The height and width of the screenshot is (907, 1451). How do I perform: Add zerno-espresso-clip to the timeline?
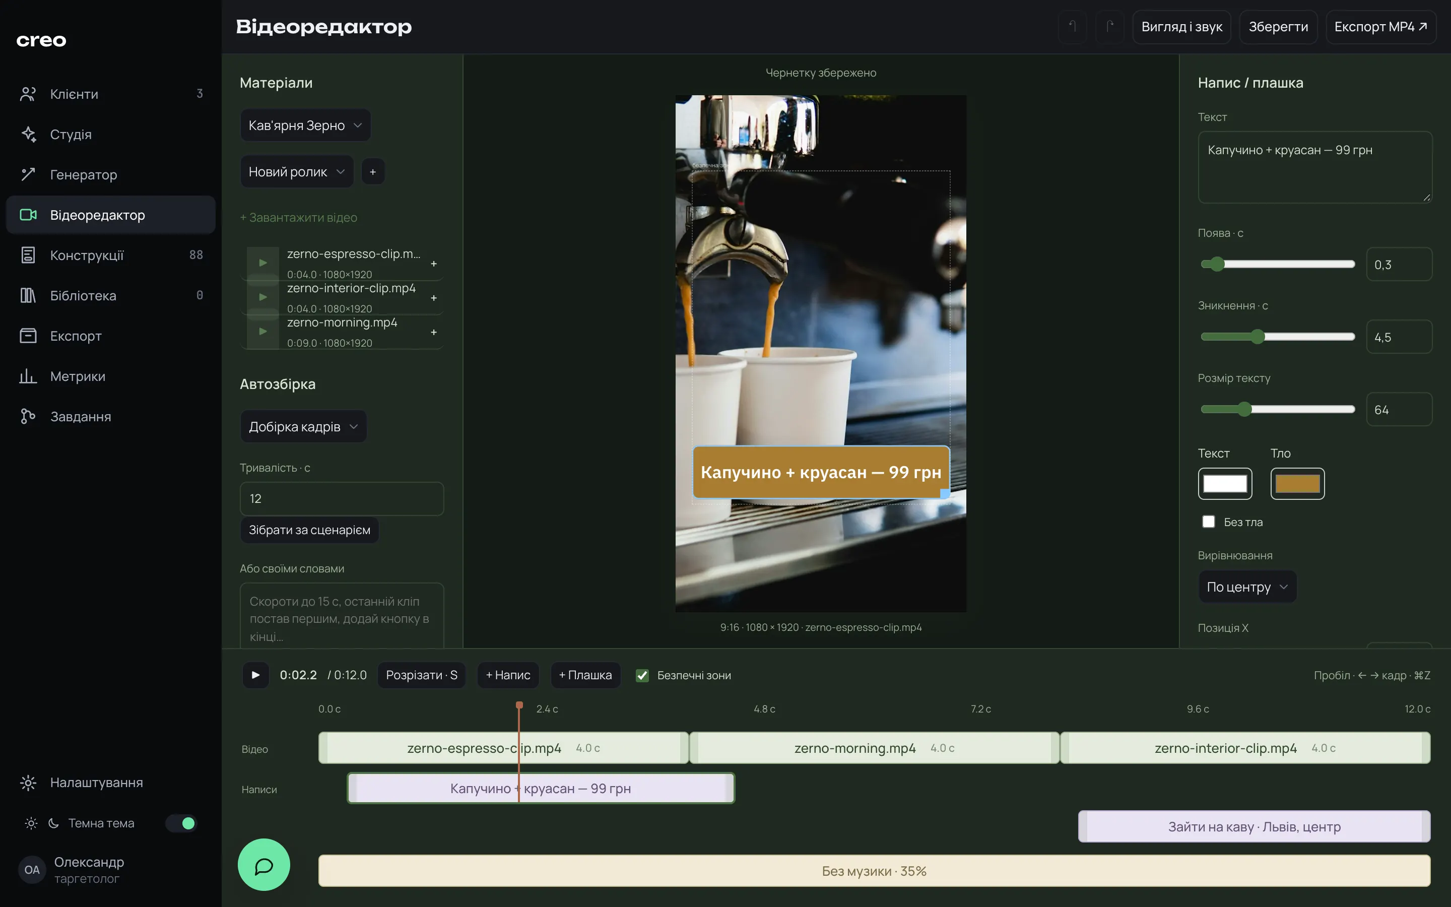(433, 264)
